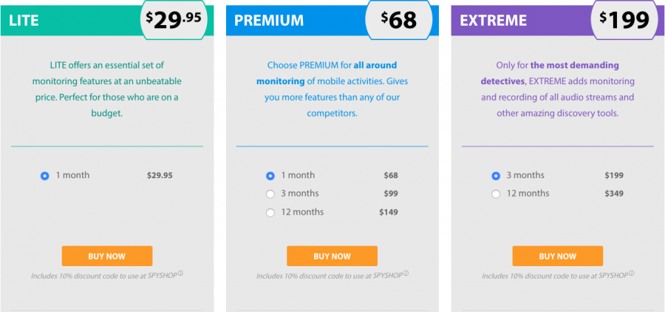Screen dimensions: 665x312
Task: Click the $199 price badge
Action: [624, 20]
